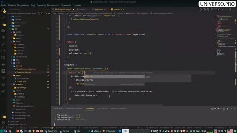Open Accounts icon with yellow badge

click(x=3, y=116)
